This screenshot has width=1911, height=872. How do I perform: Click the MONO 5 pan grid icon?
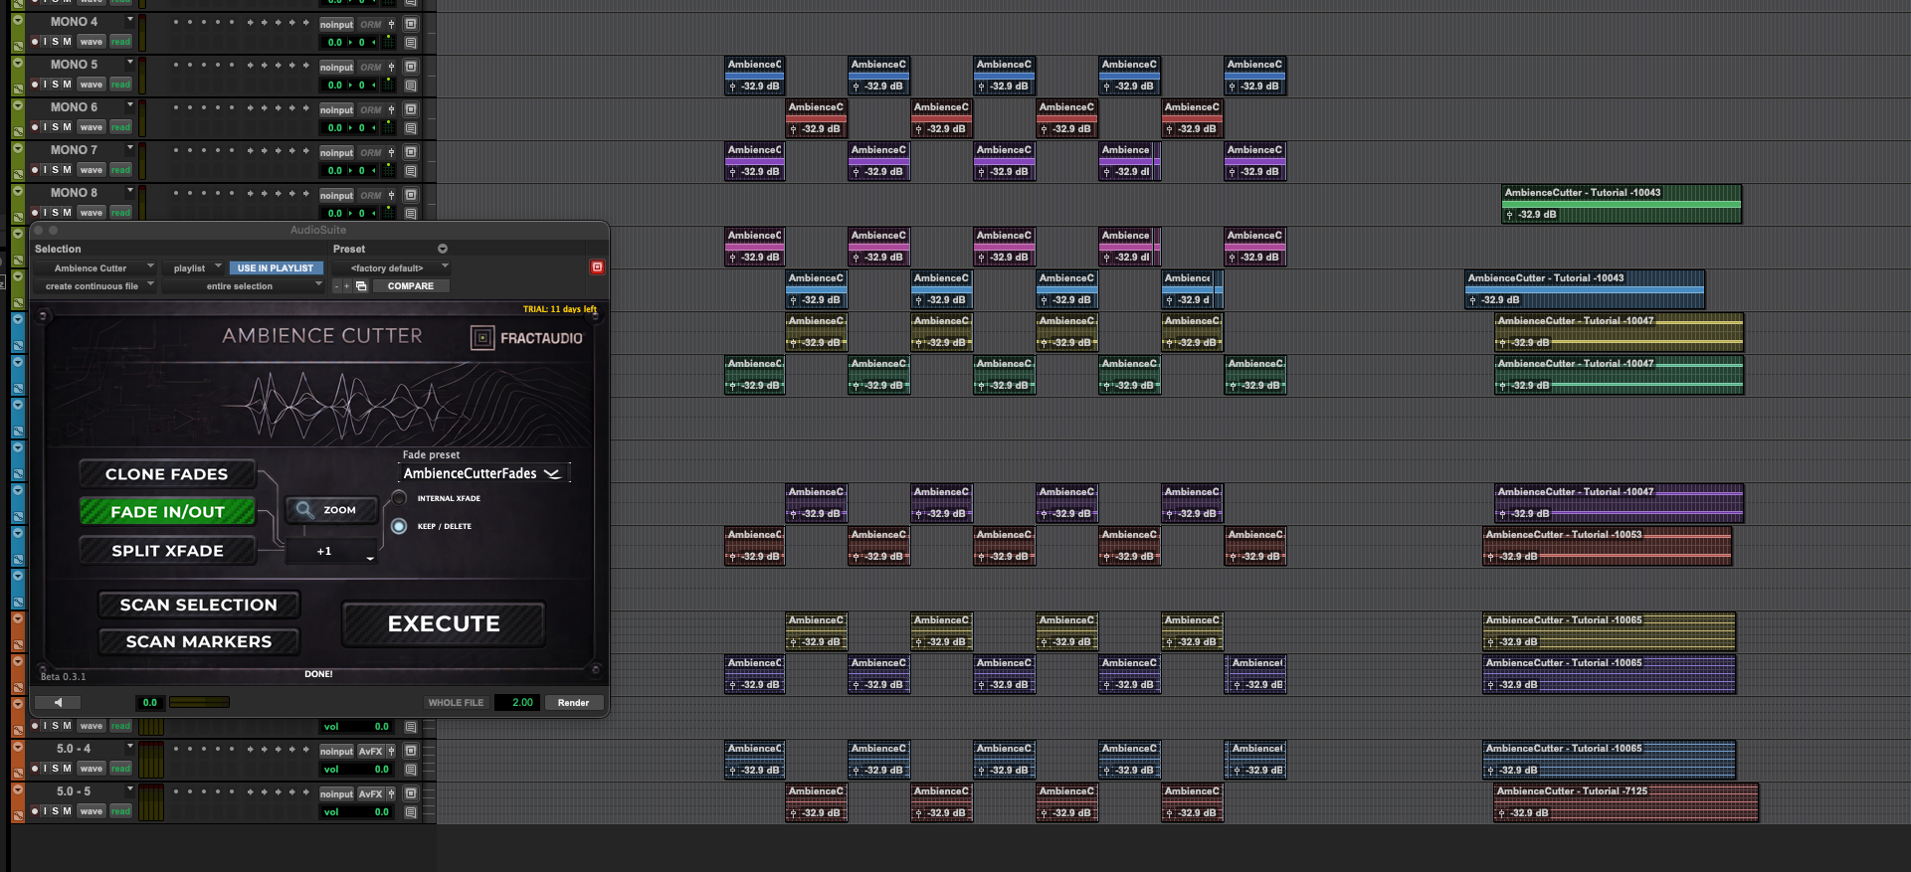click(x=389, y=86)
